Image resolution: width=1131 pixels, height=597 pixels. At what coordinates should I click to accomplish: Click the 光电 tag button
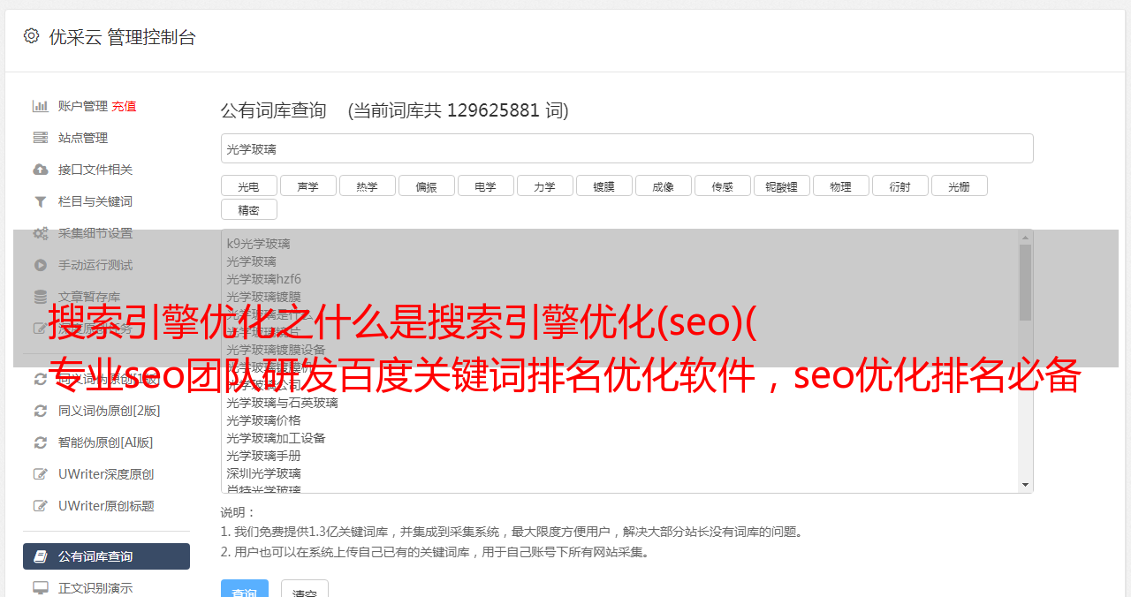click(x=249, y=185)
